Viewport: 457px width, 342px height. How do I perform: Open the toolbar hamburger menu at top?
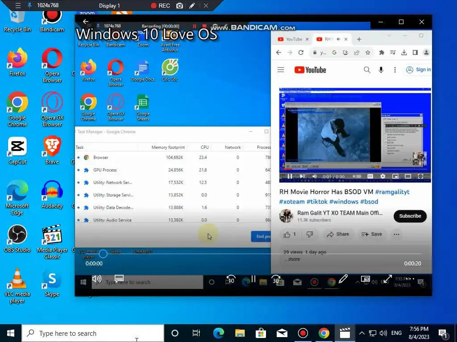click(18, 5)
